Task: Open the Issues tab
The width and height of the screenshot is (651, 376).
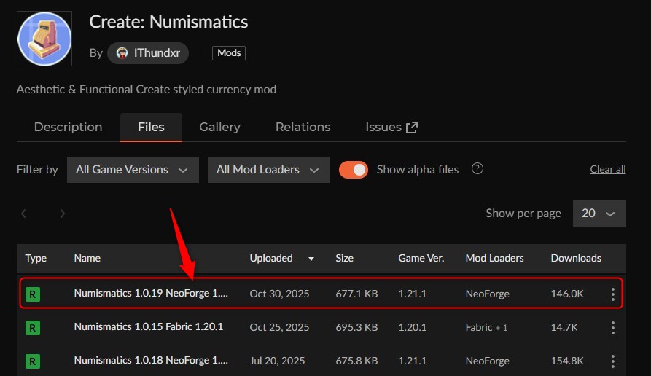Action: tap(391, 127)
